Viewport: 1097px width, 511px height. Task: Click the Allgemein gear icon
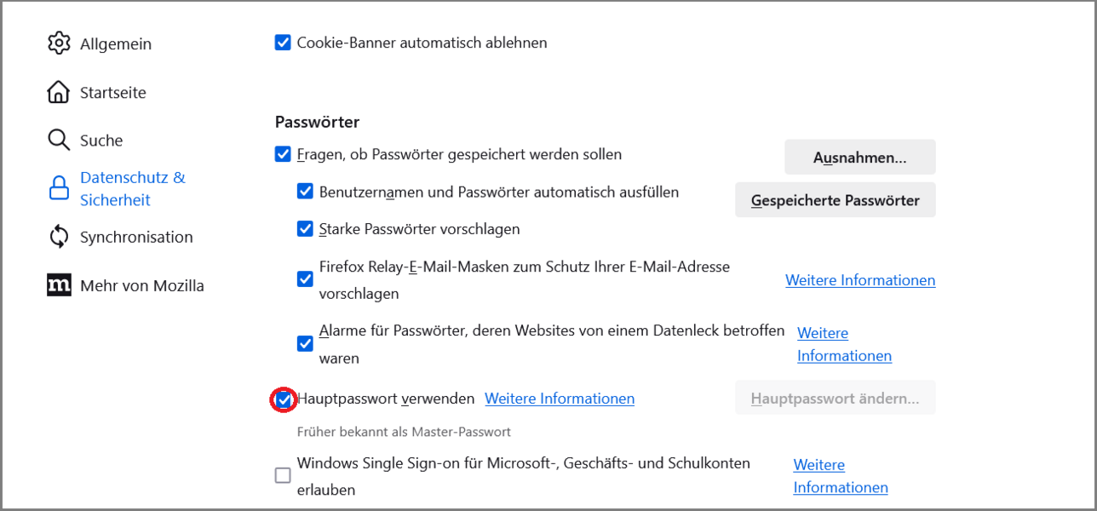point(59,43)
